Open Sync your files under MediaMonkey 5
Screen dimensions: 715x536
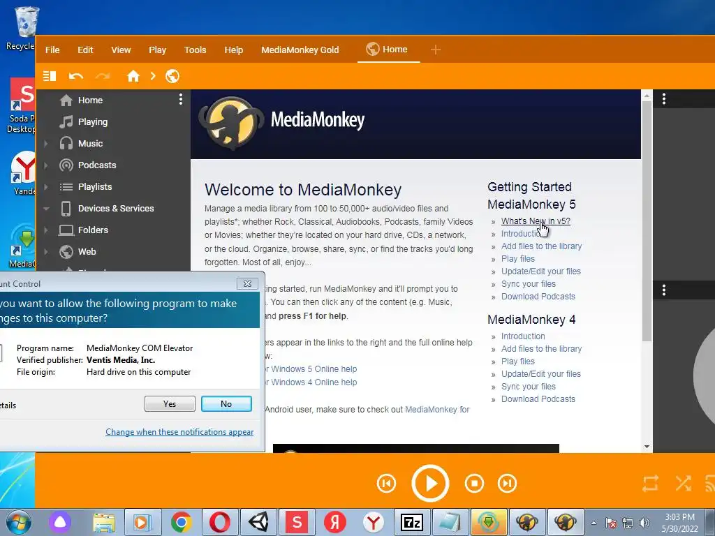pyautogui.click(x=529, y=283)
